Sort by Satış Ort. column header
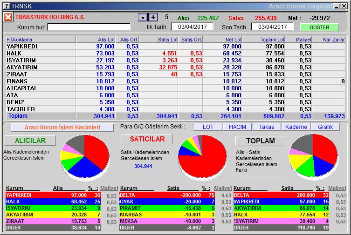 (191, 40)
